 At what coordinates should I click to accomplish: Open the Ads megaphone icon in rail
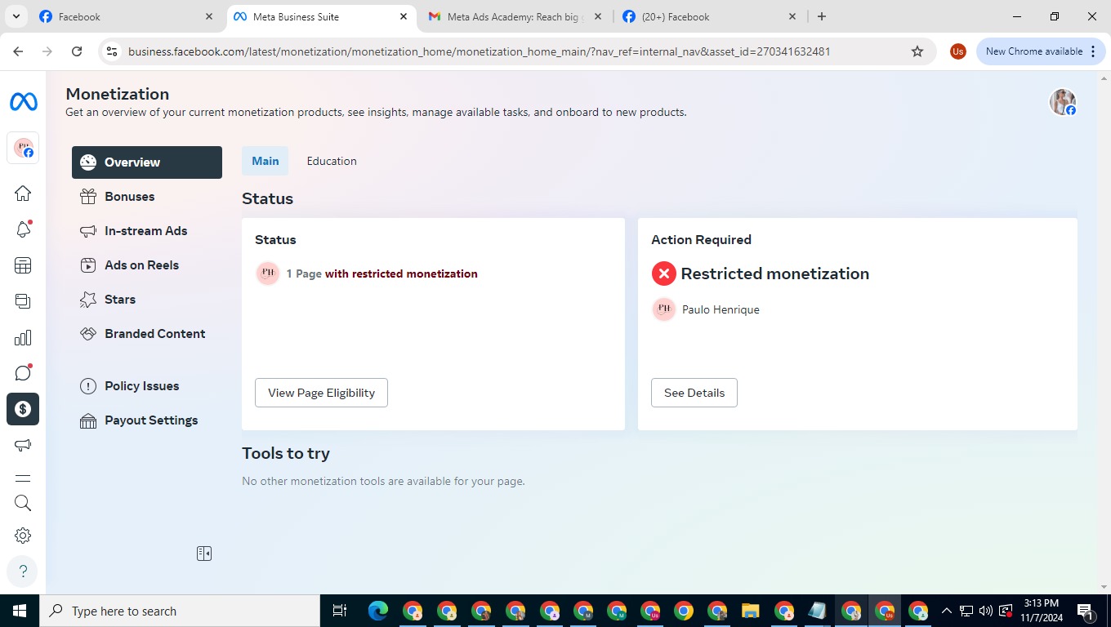coord(23,445)
